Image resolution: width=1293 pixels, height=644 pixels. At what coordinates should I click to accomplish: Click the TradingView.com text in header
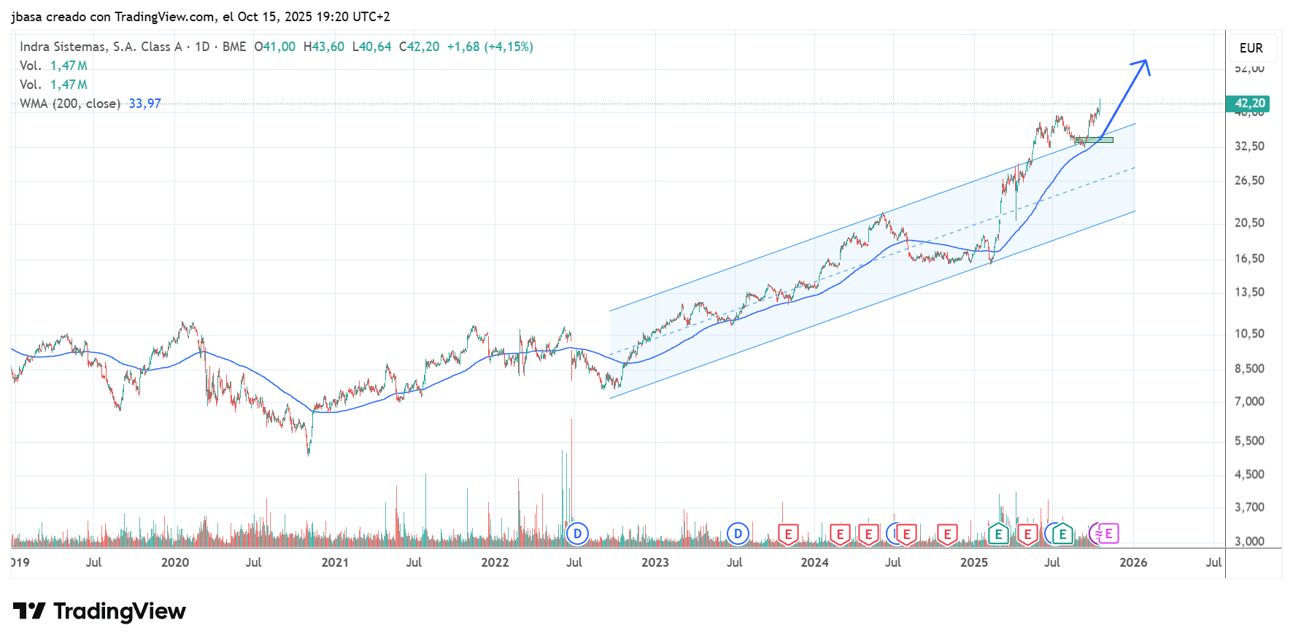tap(164, 17)
